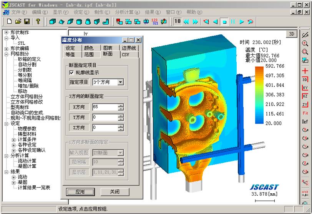Click the 应用 apply button

tap(80, 191)
